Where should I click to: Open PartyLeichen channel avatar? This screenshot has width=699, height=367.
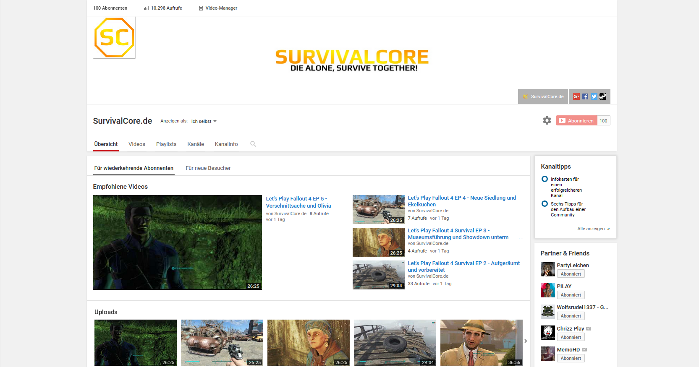click(548, 269)
